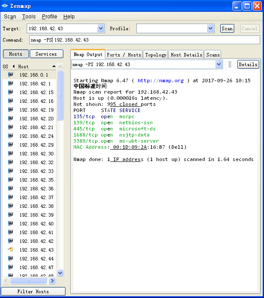264x298 pixels.
Task: Click the Scan button
Action: tap(227, 28)
